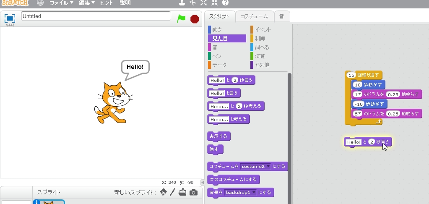Switch to the 音 tab
This screenshot has width=429, height=204.
click(281, 16)
